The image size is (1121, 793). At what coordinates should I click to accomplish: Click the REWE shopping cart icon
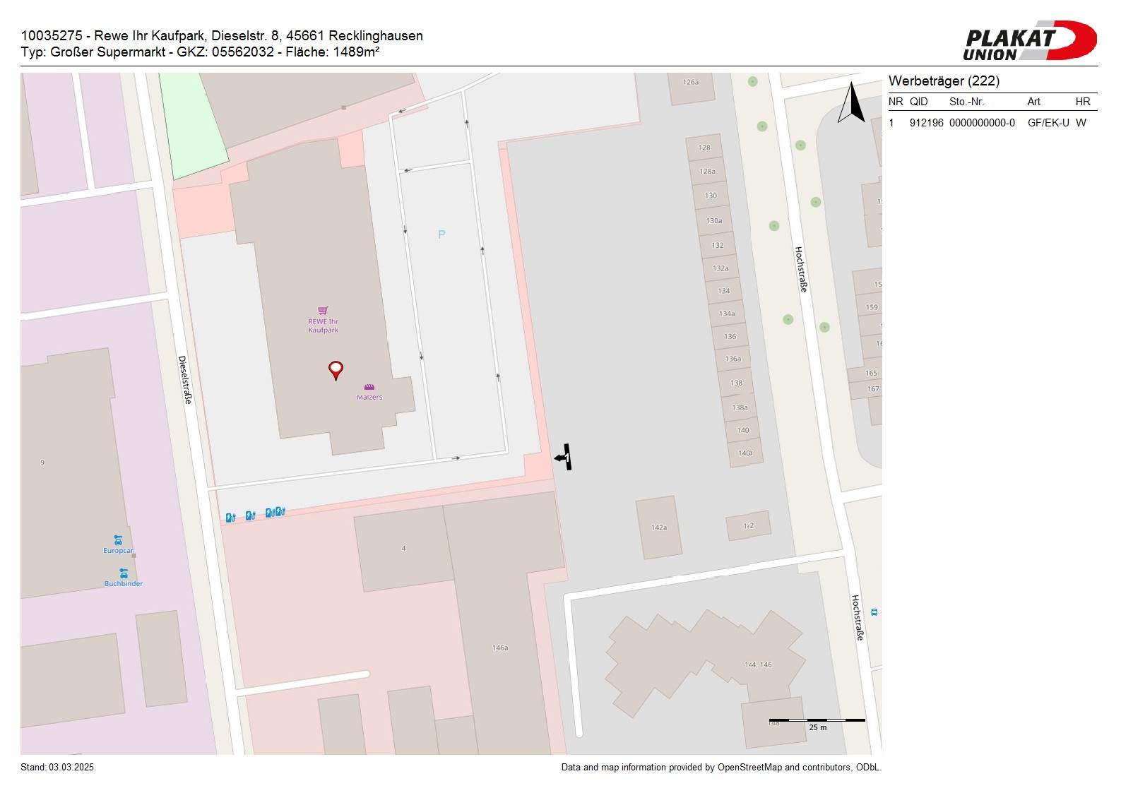[x=323, y=310]
